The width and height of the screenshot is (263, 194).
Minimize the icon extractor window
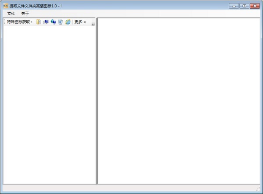tap(234, 6)
